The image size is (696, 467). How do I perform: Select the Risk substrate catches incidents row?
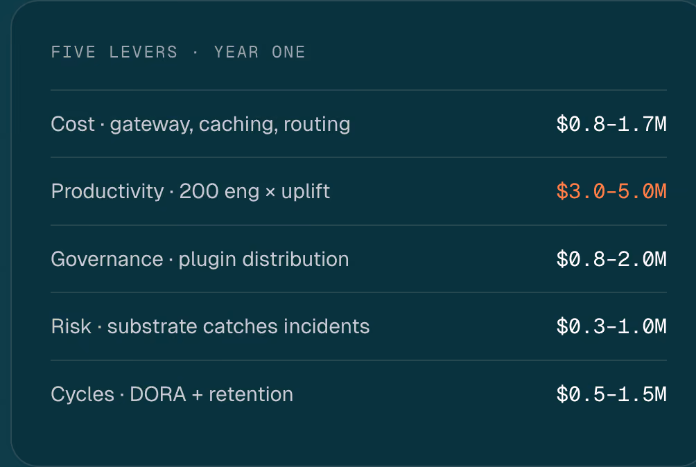[x=358, y=326]
